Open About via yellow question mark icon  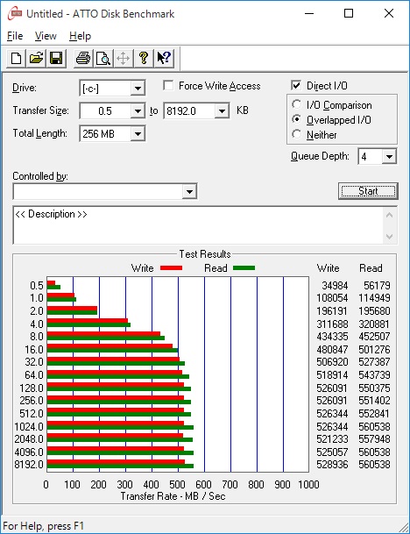[144, 58]
